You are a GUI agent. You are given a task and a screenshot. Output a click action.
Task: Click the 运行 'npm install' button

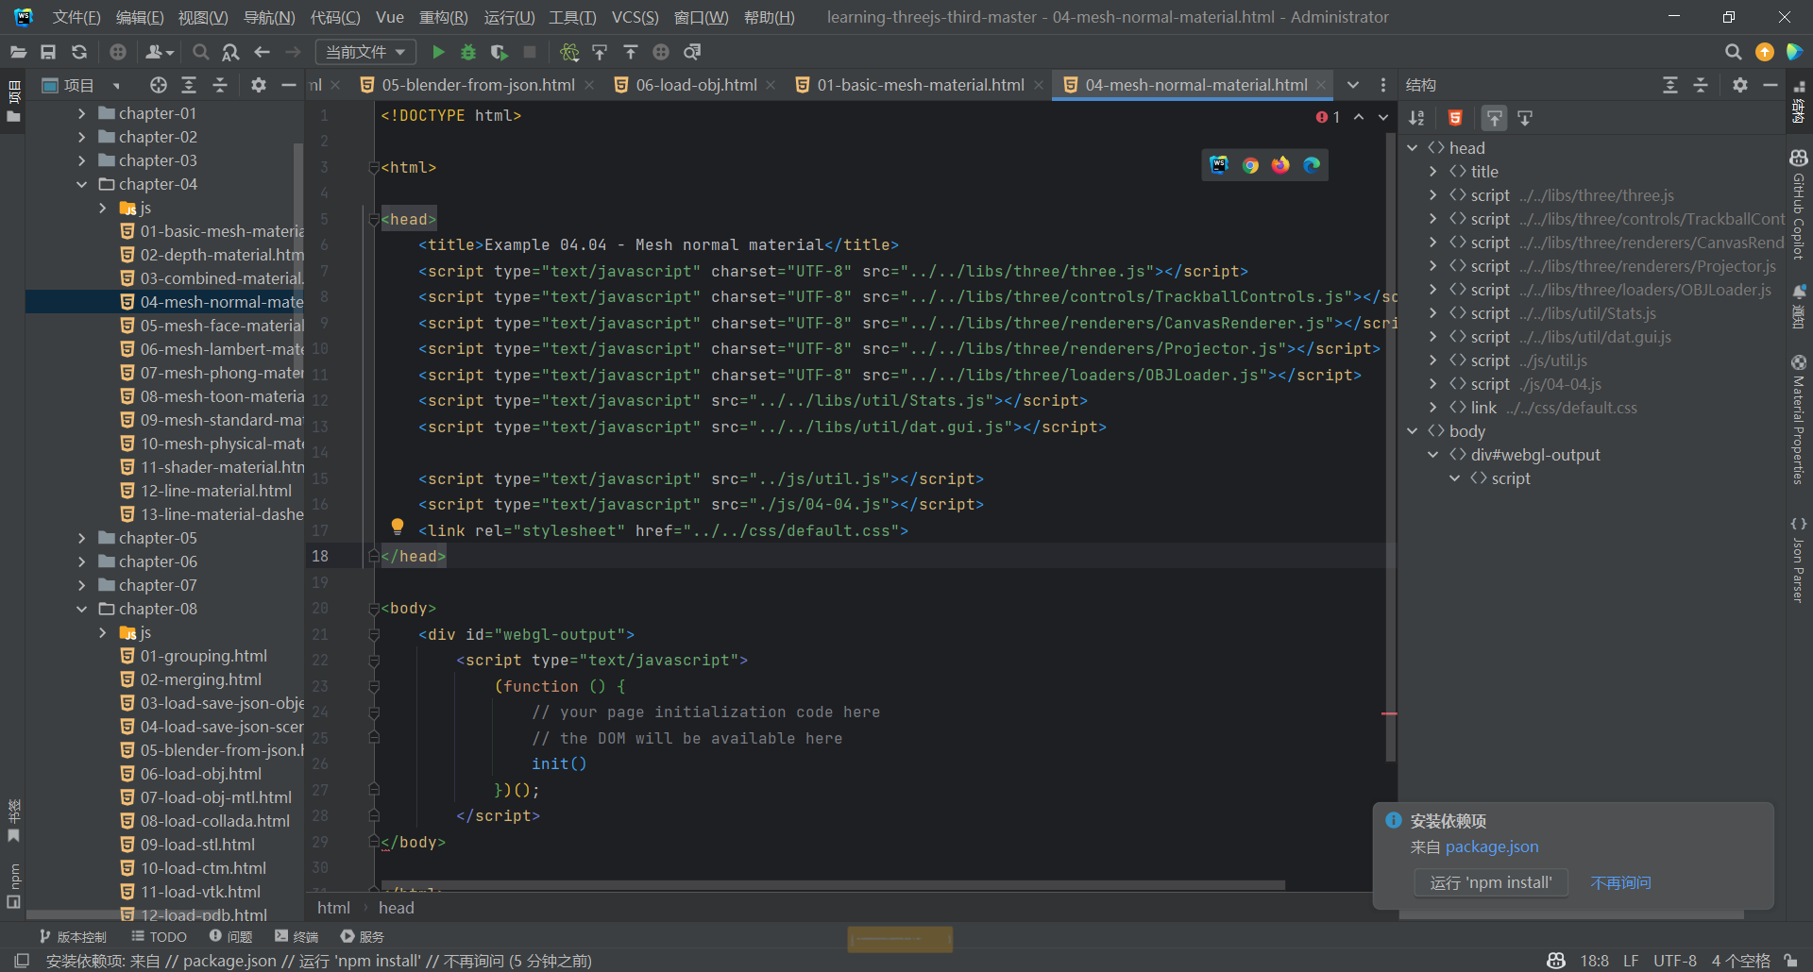(x=1491, y=882)
